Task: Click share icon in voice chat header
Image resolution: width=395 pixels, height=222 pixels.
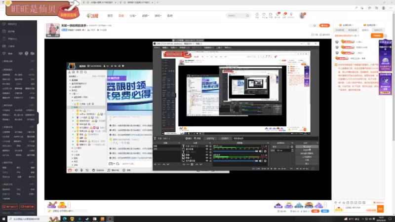Action: click(x=119, y=66)
